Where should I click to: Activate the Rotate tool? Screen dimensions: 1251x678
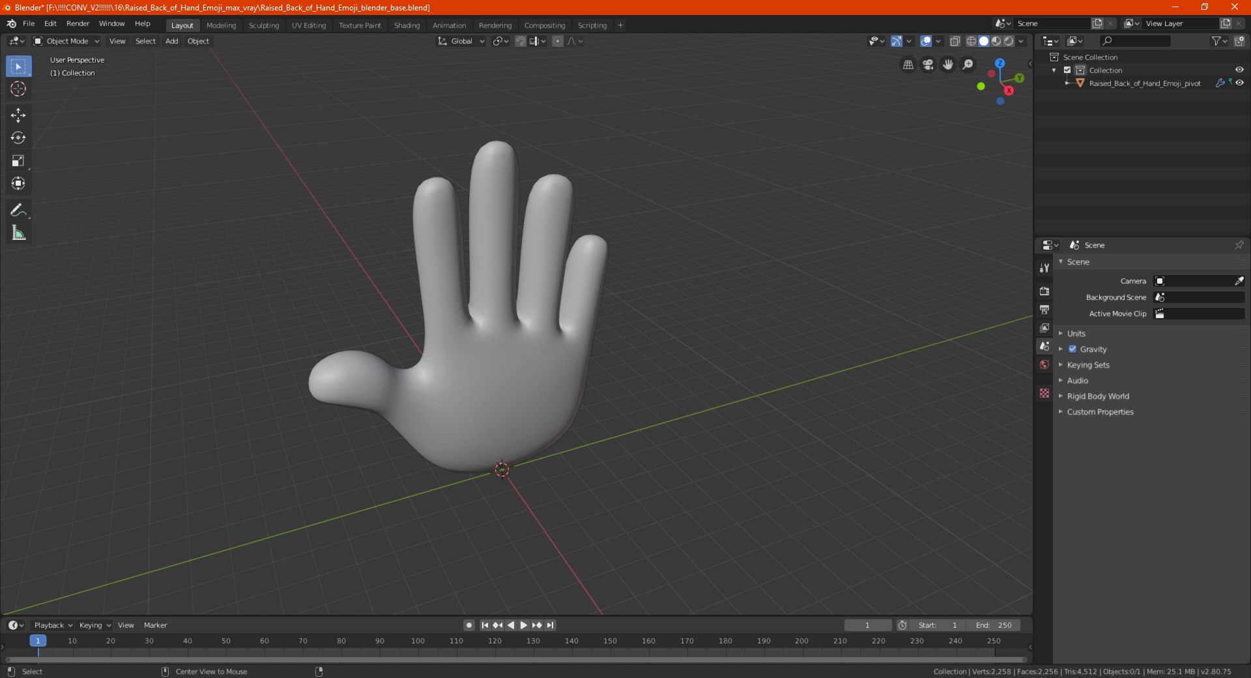click(x=18, y=138)
